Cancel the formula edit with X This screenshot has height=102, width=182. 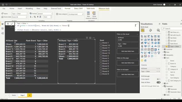tap(8, 24)
